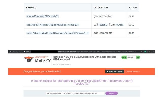Select the self add-comments payload code
The image size is (165, 99).
click(58, 33)
